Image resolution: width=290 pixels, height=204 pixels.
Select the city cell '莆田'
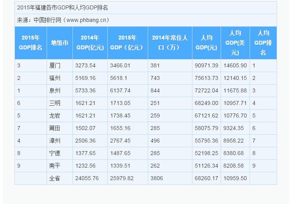point(55,128)
